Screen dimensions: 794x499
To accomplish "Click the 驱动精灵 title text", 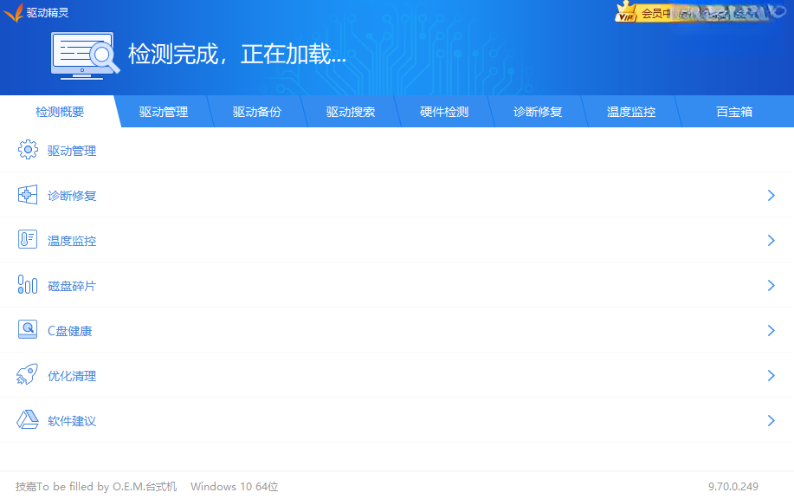I will [48, 13].
